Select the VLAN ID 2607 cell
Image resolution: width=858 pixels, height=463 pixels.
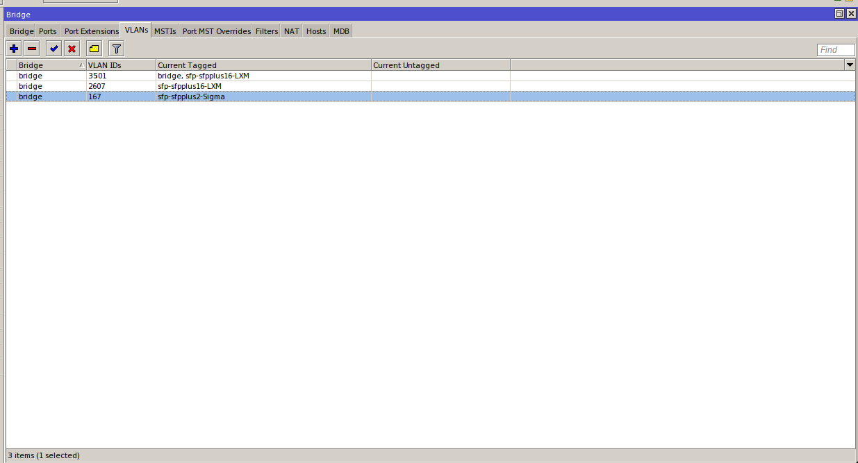pyautogui.click(x=121, y=86)
